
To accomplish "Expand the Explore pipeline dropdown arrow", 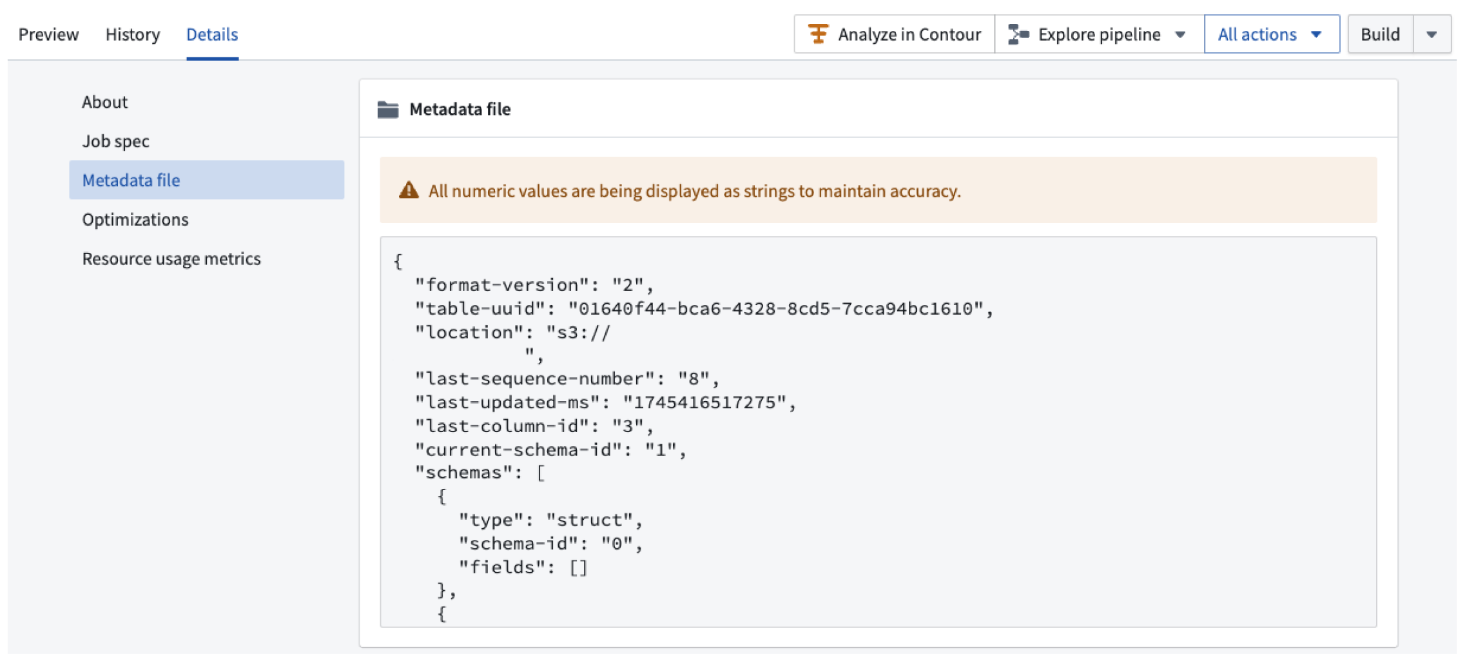I will tap(1180, 35).
